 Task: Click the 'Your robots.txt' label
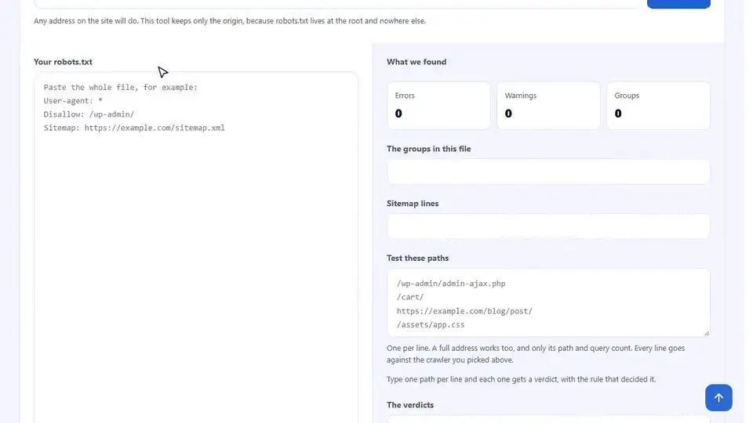point(63,62)
